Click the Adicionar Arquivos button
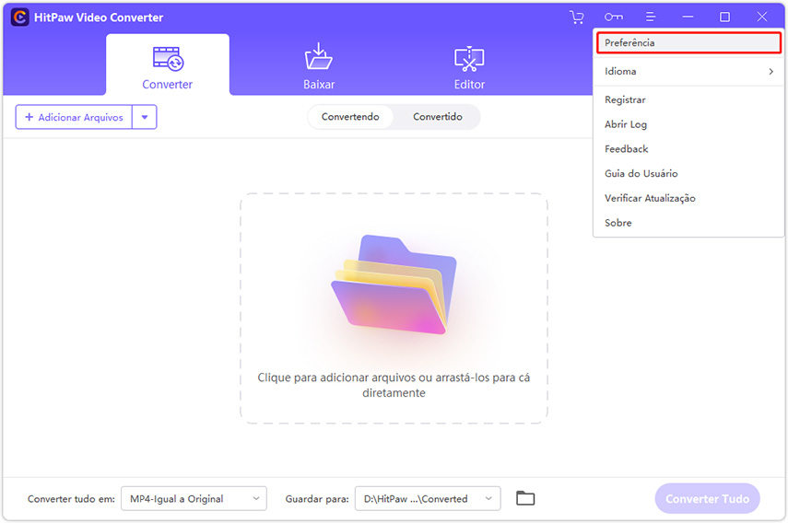 [x=74, y=117]
